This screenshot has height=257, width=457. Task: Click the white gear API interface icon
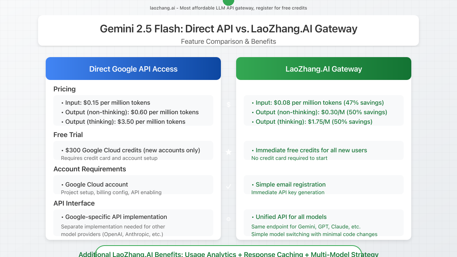click(x=228, y=219)
